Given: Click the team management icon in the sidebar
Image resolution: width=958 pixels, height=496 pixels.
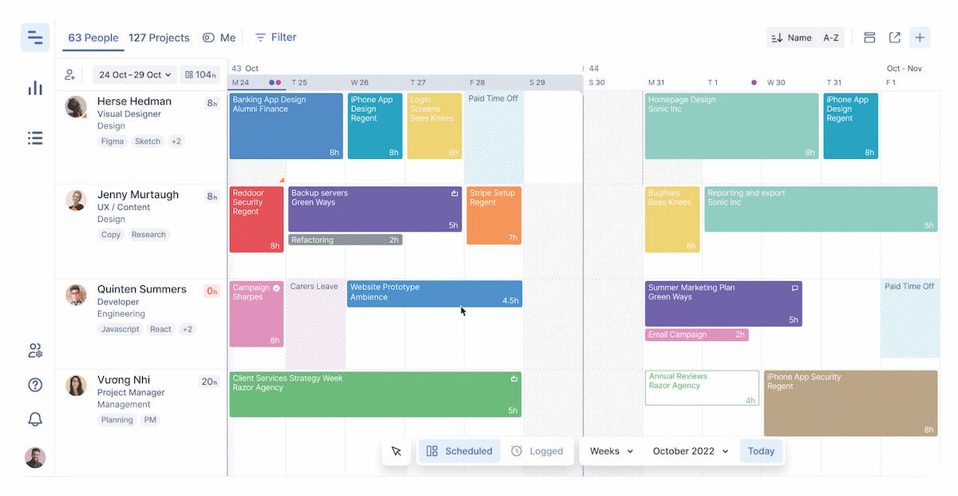Looking at the screenshot, I should point(35,350).
